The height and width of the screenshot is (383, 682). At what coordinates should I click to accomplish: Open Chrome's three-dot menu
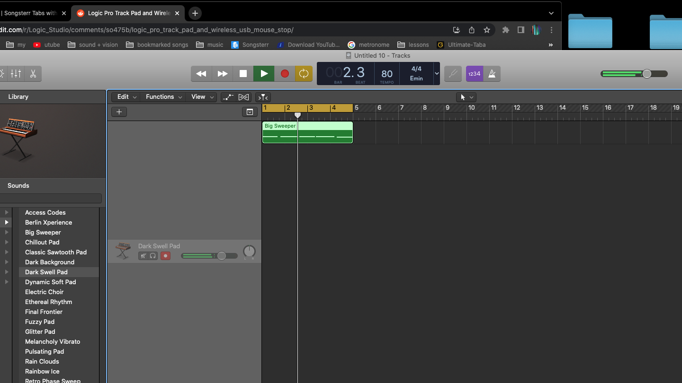(x=551, y=30)
